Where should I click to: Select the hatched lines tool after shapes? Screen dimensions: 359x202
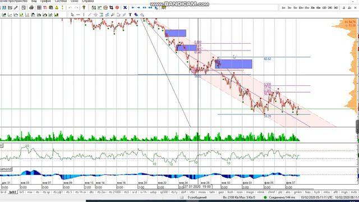142,15
